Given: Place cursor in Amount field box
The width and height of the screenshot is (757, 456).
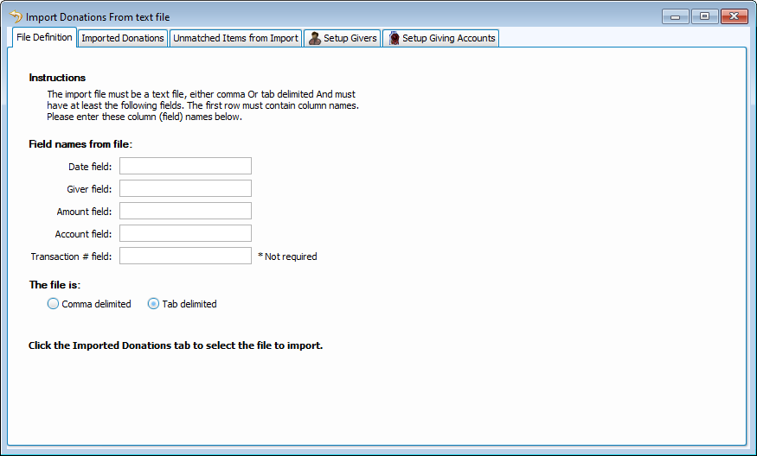Looking at the screenshot, I should pos(185,211).
